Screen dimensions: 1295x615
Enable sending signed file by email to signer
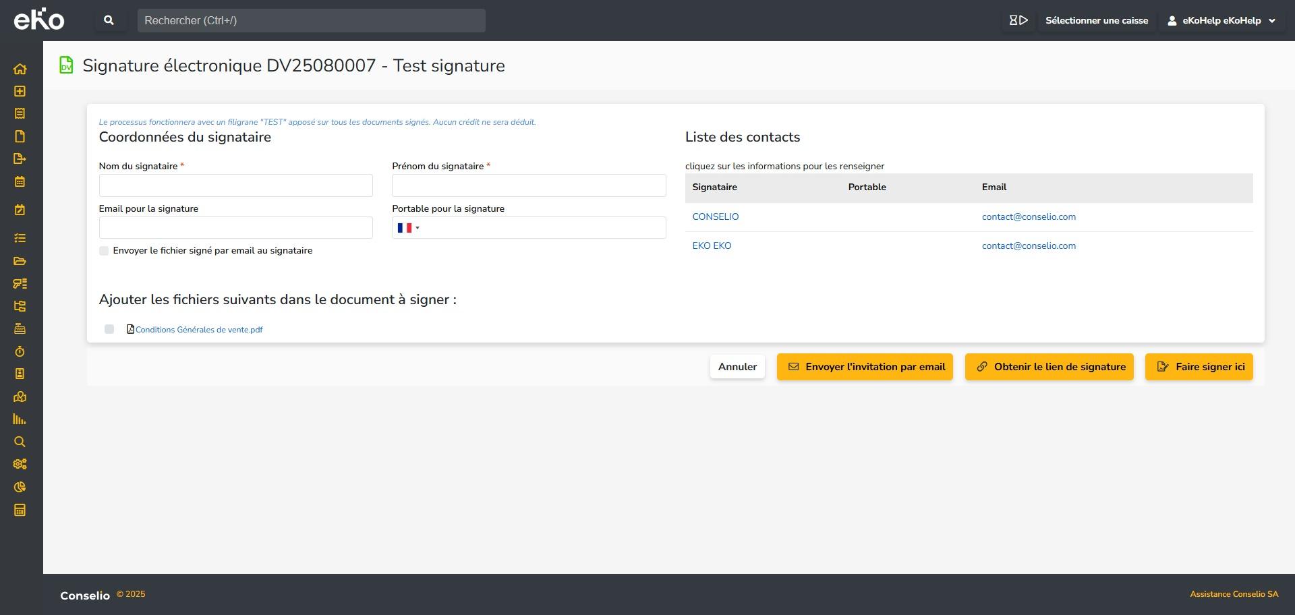[x=104, y=251]
